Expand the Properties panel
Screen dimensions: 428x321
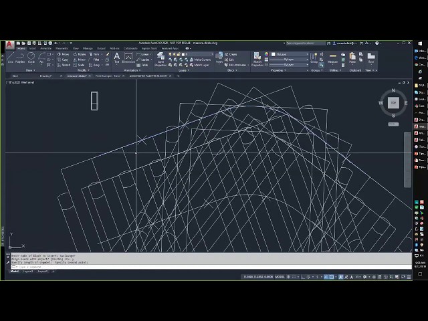point(278,70)
